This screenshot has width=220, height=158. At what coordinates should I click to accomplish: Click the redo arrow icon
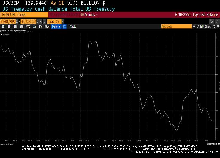pos(217,21)
